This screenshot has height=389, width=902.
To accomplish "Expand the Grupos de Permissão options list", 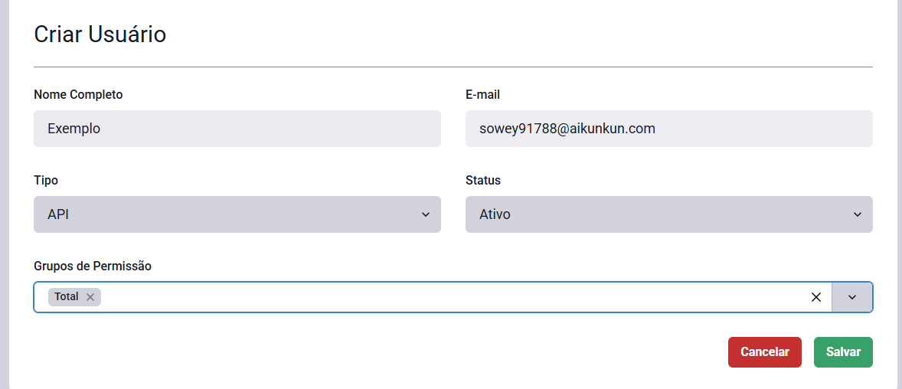I will tap(851, 297).
